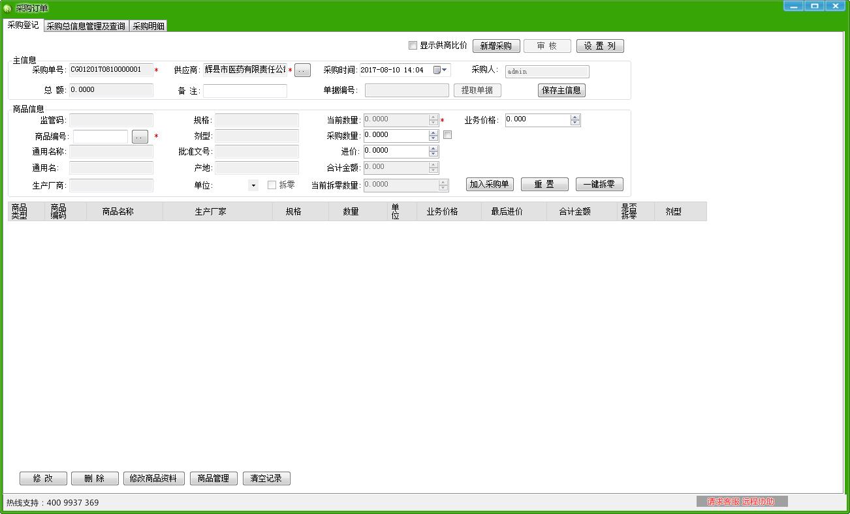Screen dimensions: 850x514
Task: Open the 采购时间 dropdown arrow
Action: point(445,70)
